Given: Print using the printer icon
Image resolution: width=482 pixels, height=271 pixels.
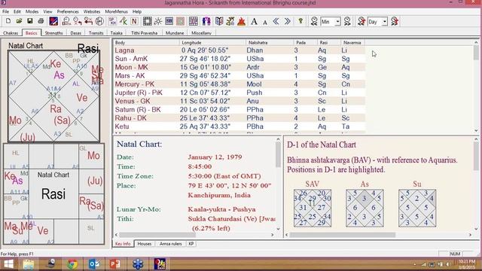Looking at the screenshot, I should coord(41,21).
